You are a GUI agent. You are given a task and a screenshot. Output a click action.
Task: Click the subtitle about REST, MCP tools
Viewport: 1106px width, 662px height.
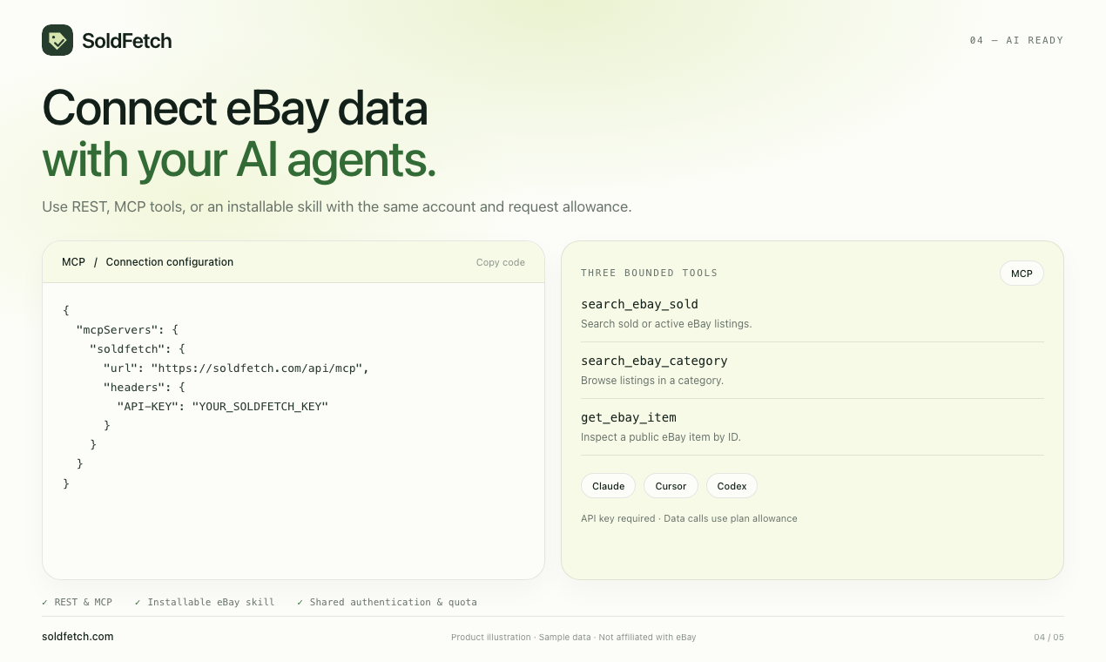337,206
